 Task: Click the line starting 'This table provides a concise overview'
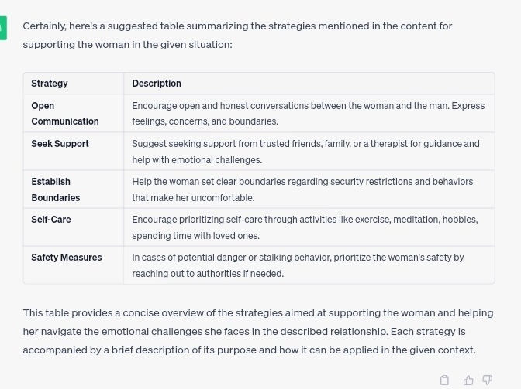(257, 312)
